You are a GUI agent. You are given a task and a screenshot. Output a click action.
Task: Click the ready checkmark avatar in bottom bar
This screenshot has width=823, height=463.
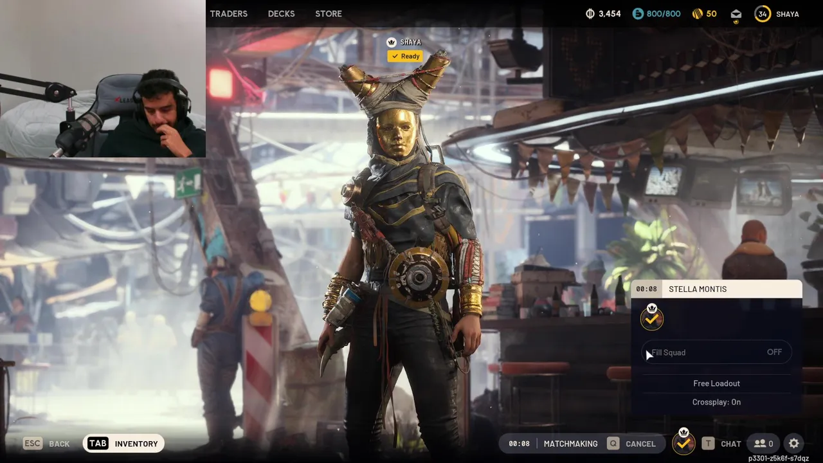683,442
